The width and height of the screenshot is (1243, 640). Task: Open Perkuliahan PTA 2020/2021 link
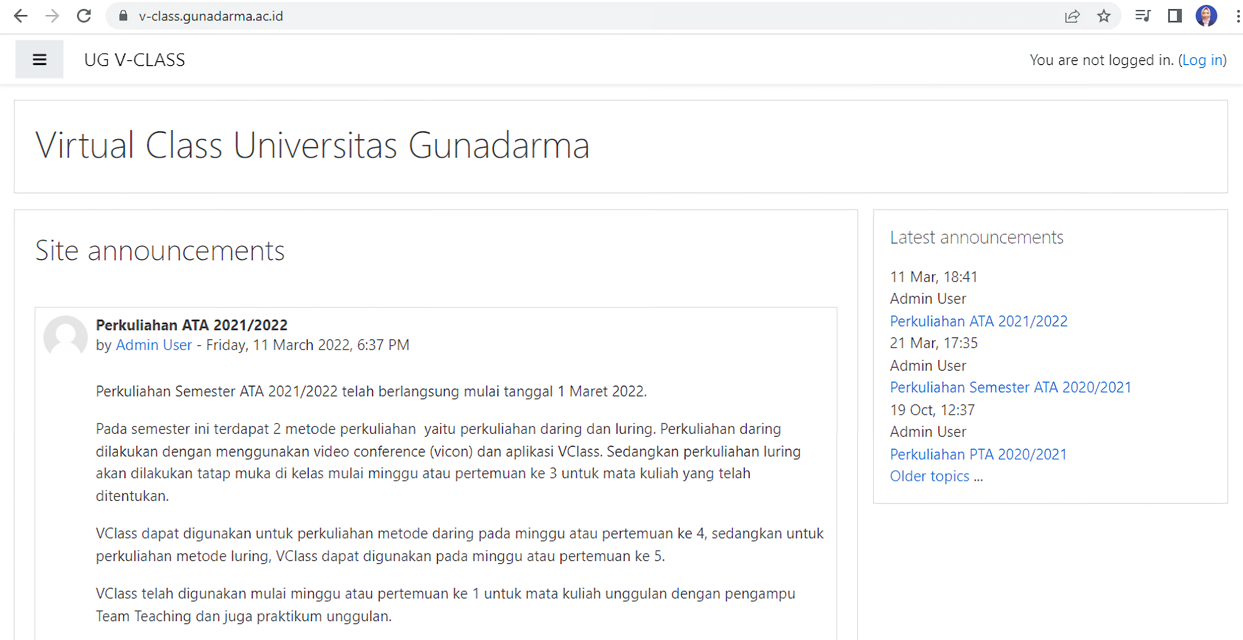click(x=978, y=454)
